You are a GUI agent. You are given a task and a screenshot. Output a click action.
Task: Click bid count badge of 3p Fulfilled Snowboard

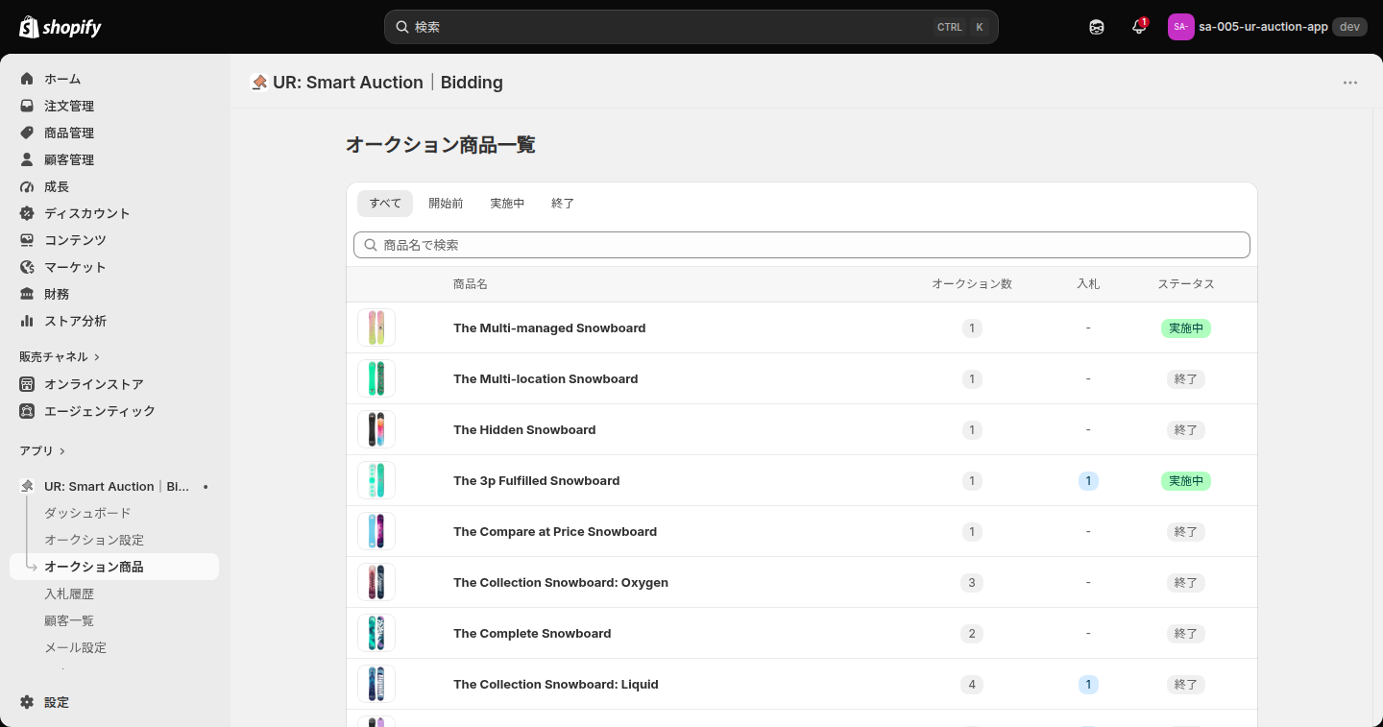(1088, 481)
